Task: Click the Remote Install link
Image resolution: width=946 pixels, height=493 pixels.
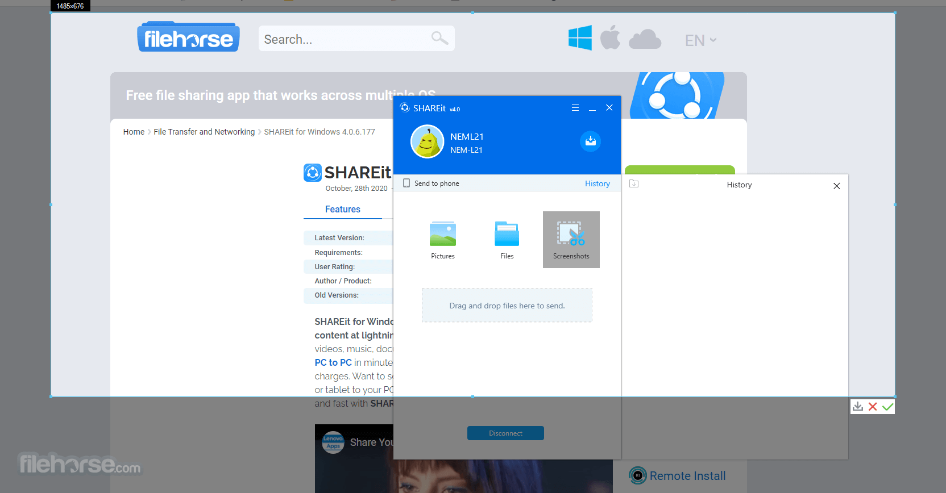Action: click(687, 476)
